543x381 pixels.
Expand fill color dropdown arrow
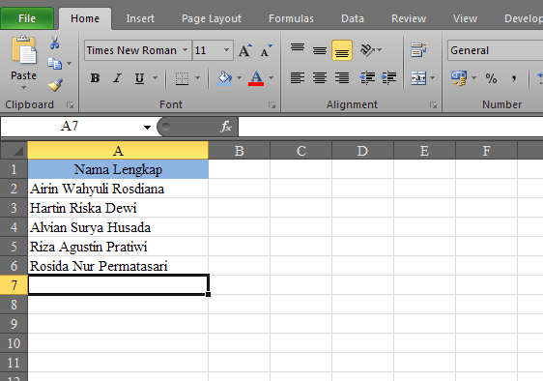[x=240, y=78]
